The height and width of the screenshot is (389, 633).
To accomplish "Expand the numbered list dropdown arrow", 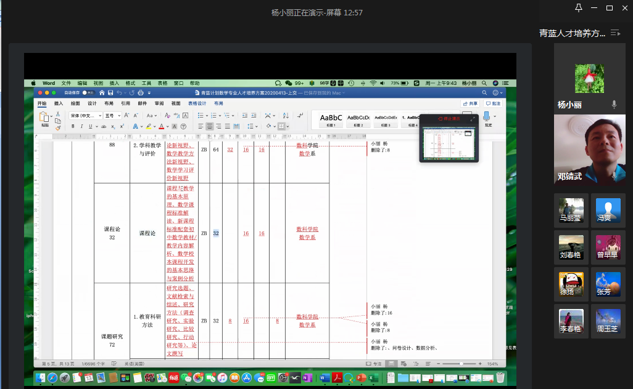I will [x=220, y=116].
